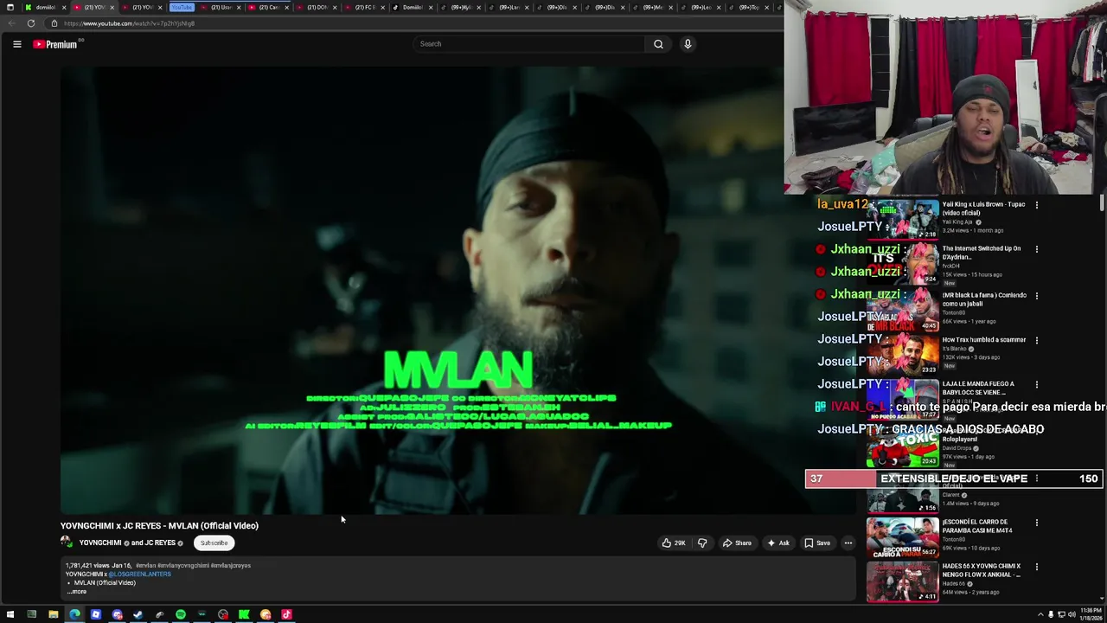Open 'LAJA LE MANDA FUEGO' video thumbnail
1107x623 pixels.
click(x=903, y=399)
